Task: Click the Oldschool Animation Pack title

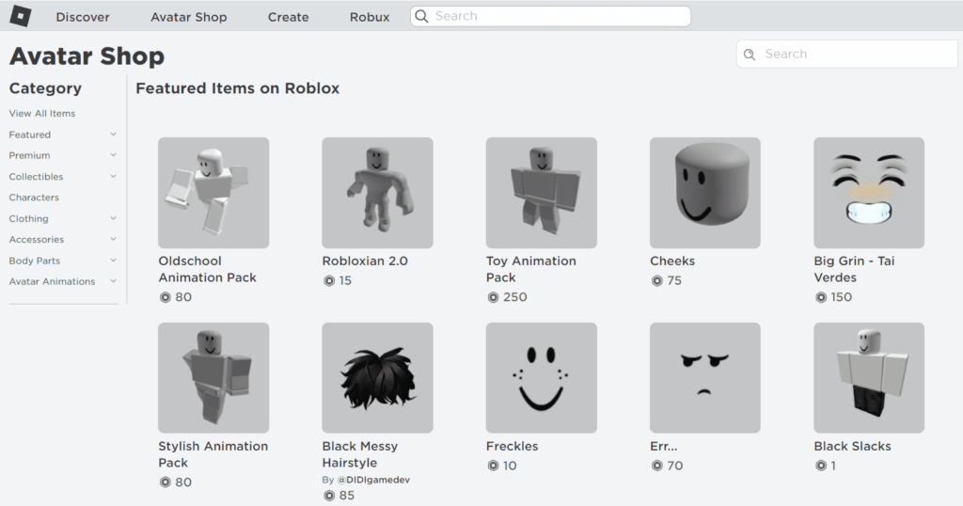Action: tap(208, 269)
